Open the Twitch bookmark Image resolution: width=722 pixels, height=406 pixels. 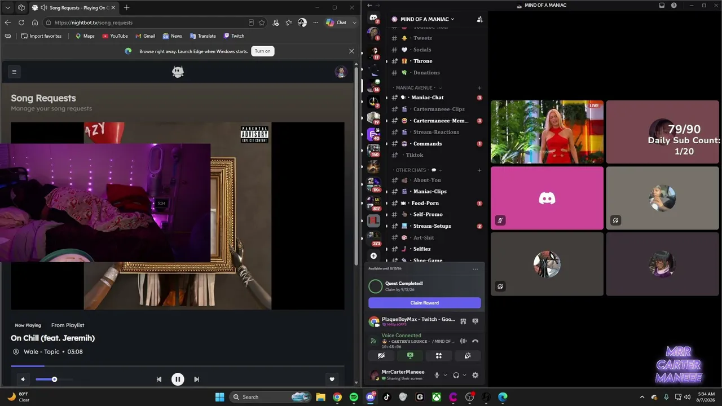(234, 36)
